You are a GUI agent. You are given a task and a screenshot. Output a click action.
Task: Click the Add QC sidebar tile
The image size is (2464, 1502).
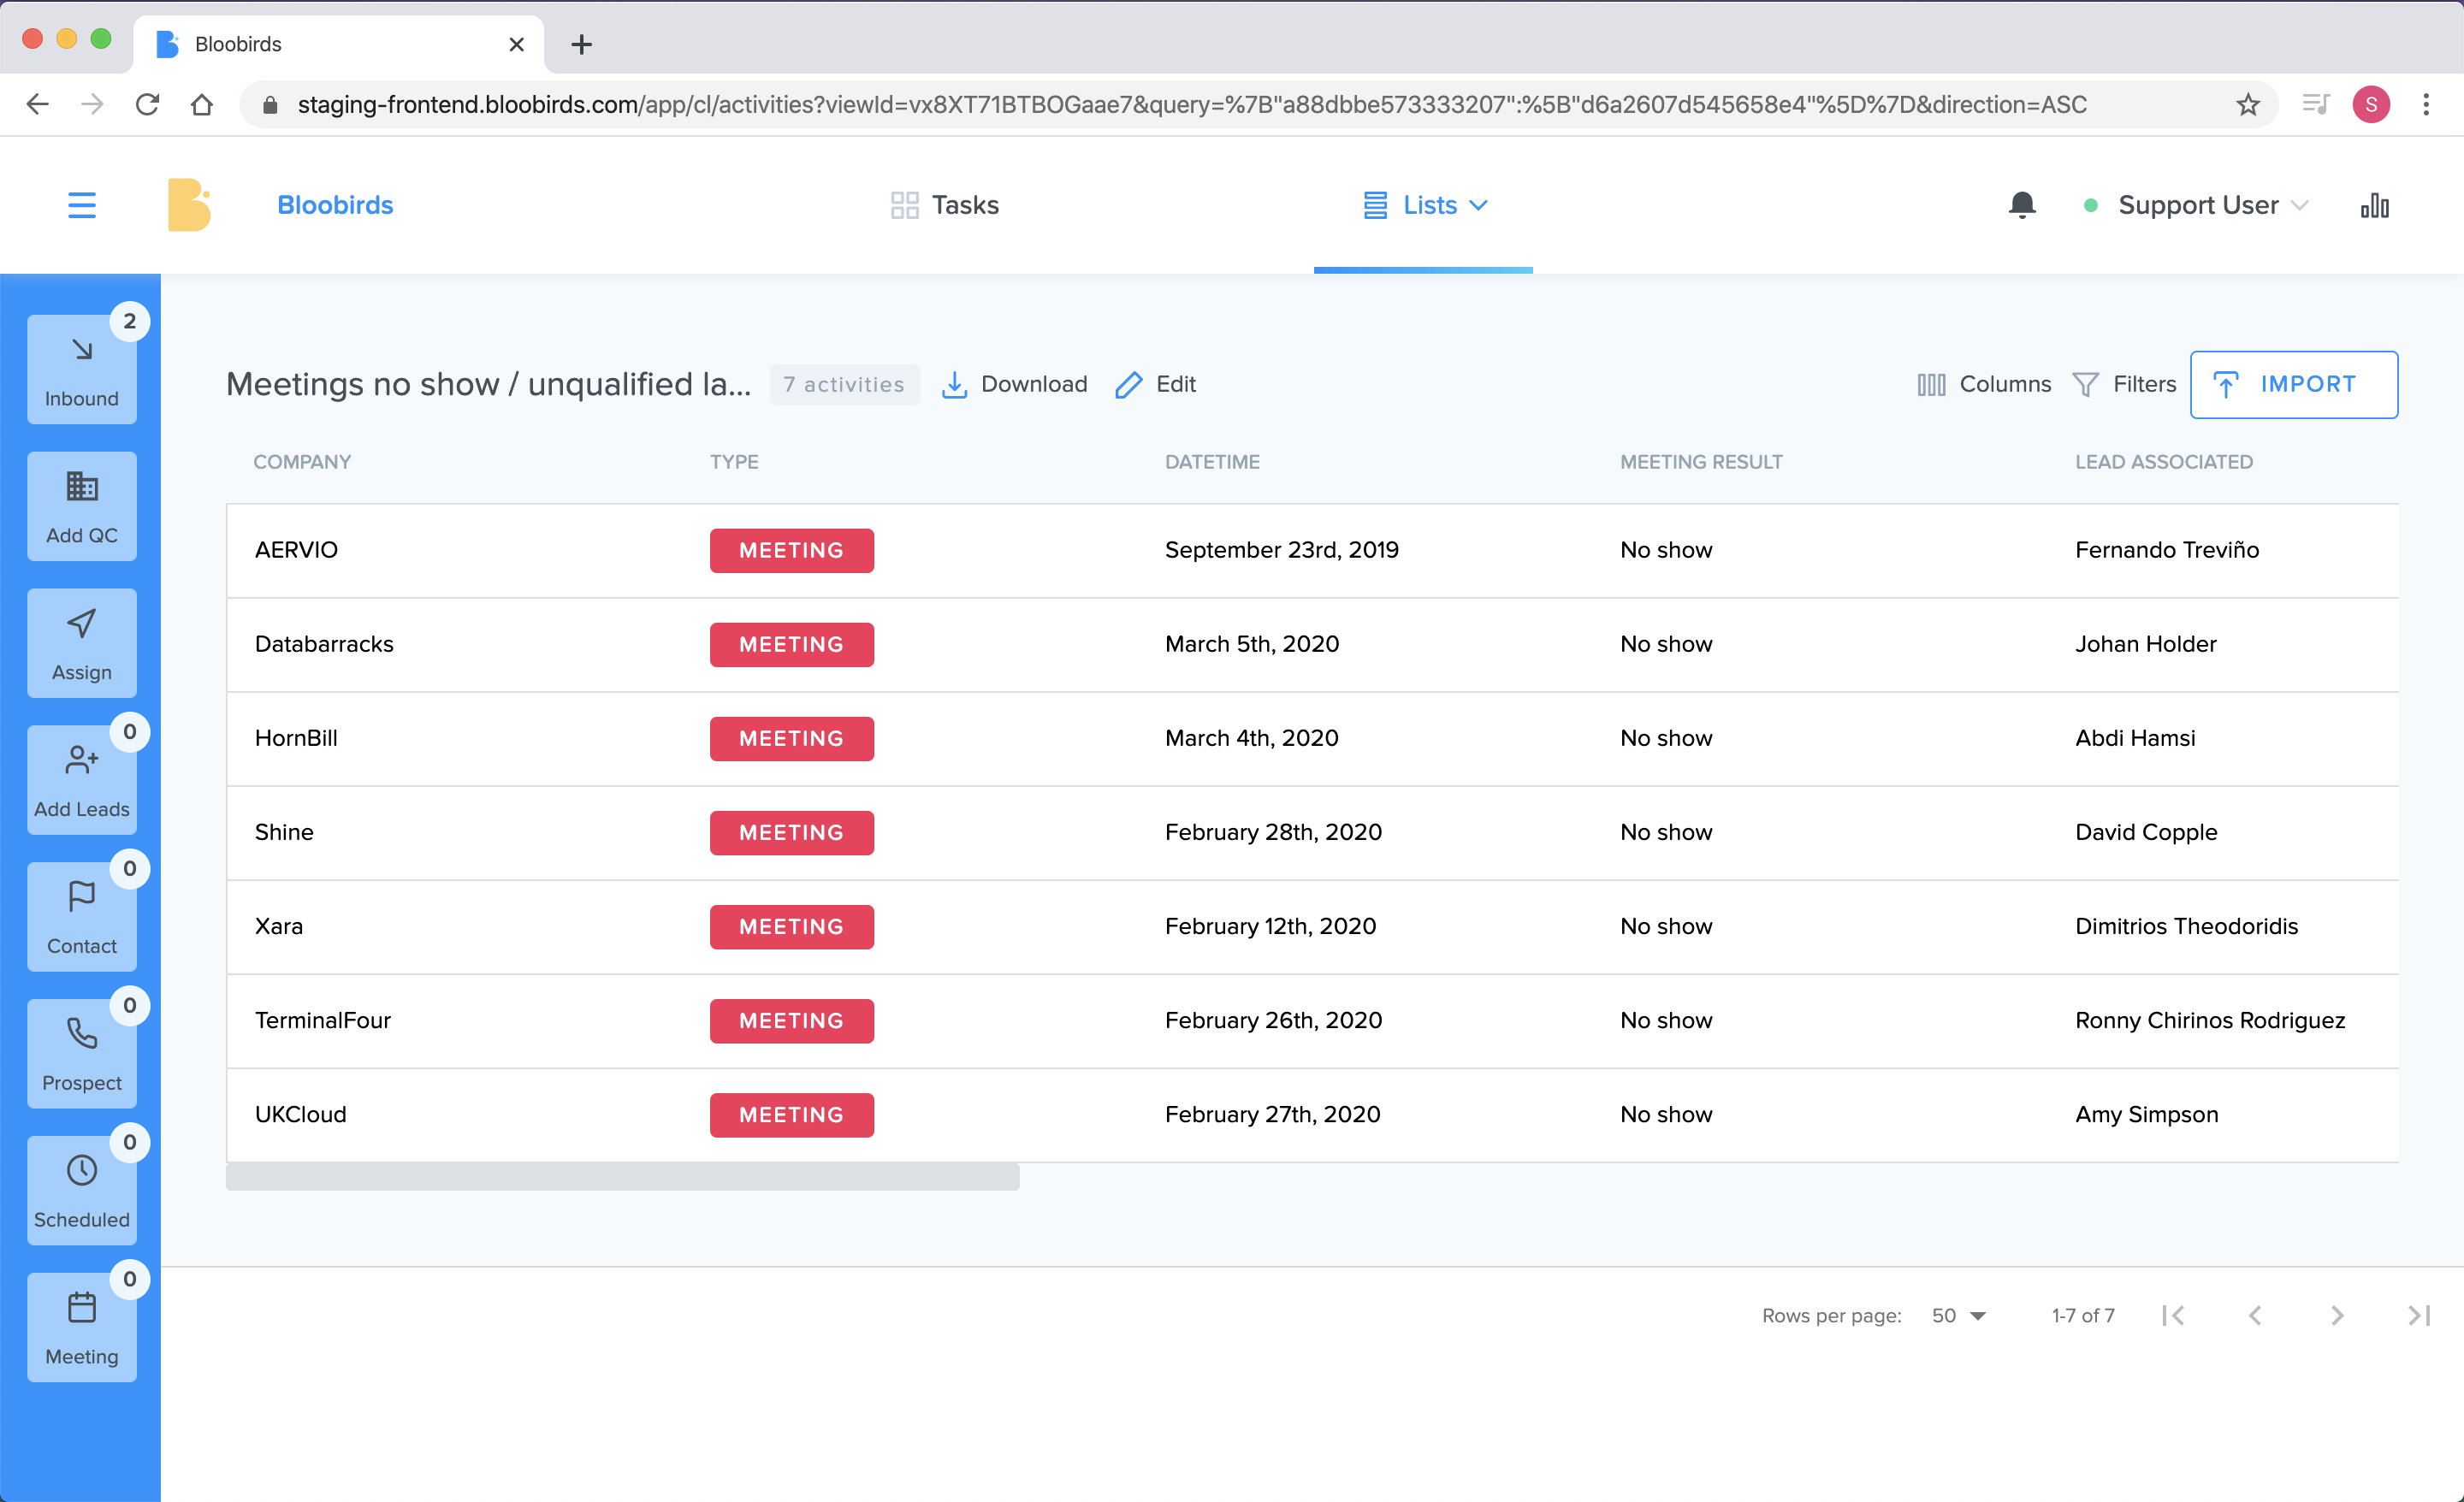(82, 506)
